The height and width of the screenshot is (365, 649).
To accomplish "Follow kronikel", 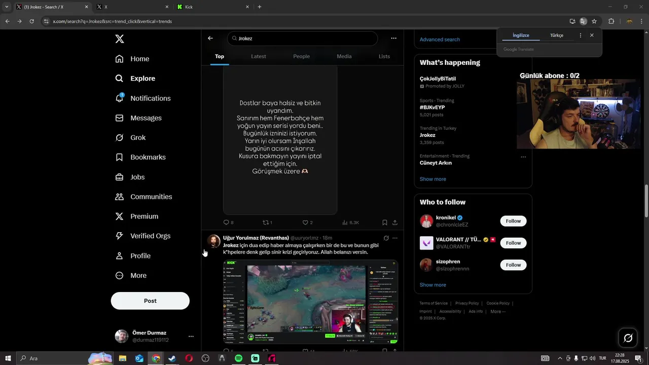I will point(513,221).
